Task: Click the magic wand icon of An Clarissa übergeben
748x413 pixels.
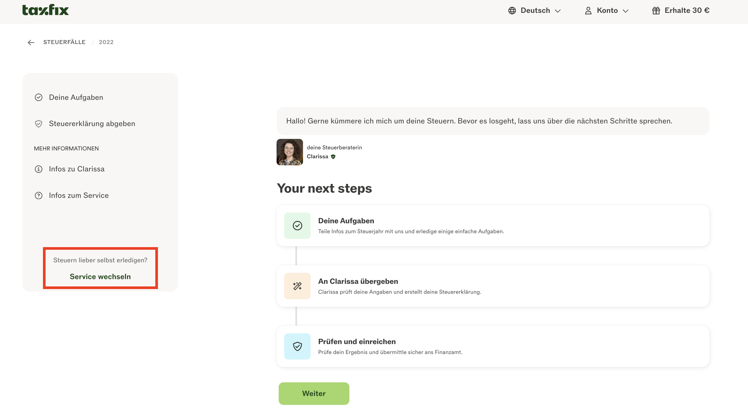Action: click(x=297, y=286)
